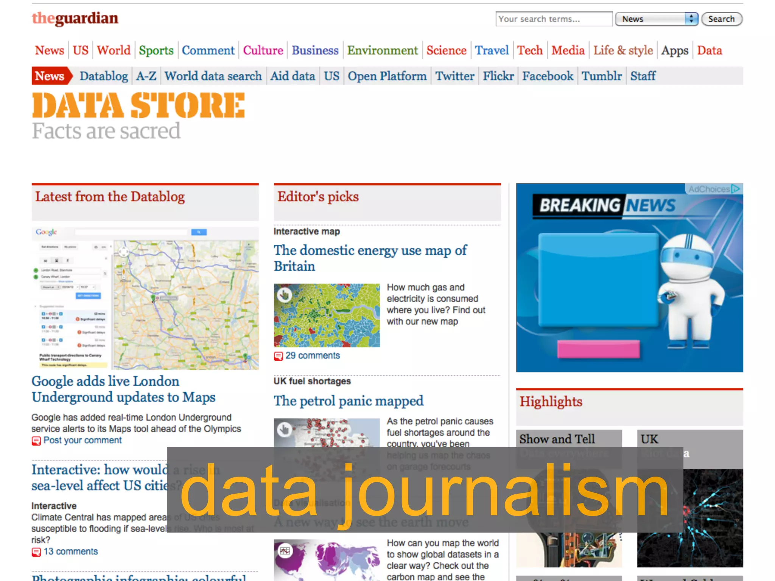Go to the Business section
The image size is (775, 581).
point(315,50)
